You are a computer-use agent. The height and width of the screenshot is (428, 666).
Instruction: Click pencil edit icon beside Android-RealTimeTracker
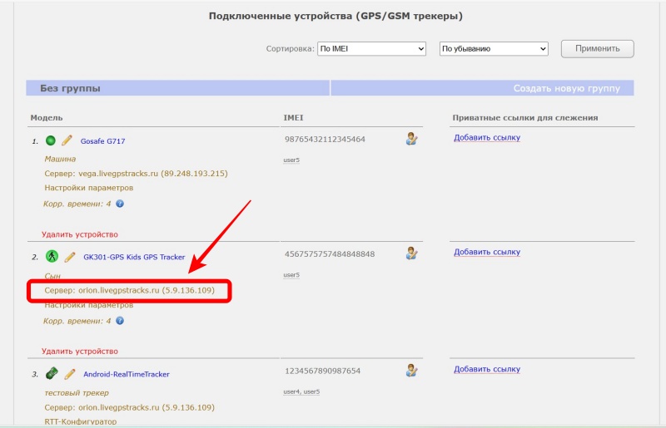[70, 374]
